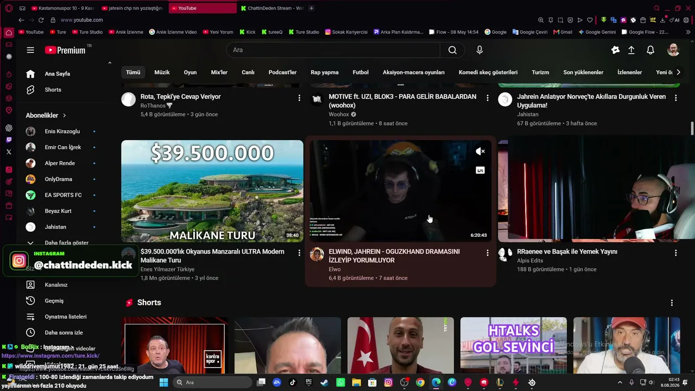
Task: Click the YouTube search input field
Action: [x=333, y=50]
